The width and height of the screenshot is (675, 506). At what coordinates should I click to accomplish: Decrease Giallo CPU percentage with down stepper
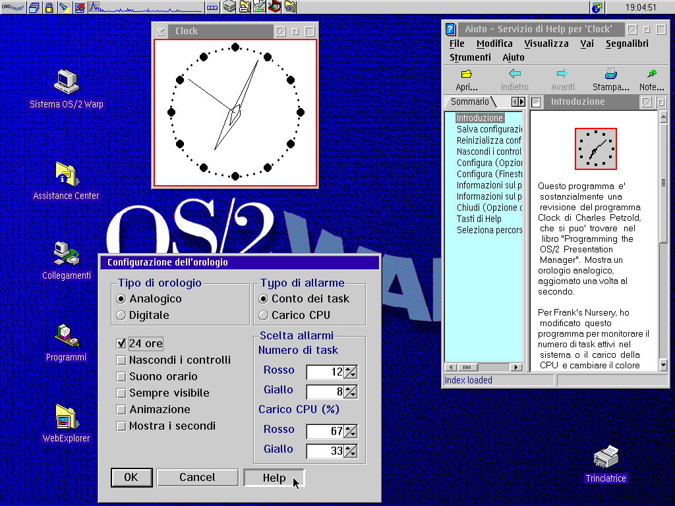(x=353, y=455)
